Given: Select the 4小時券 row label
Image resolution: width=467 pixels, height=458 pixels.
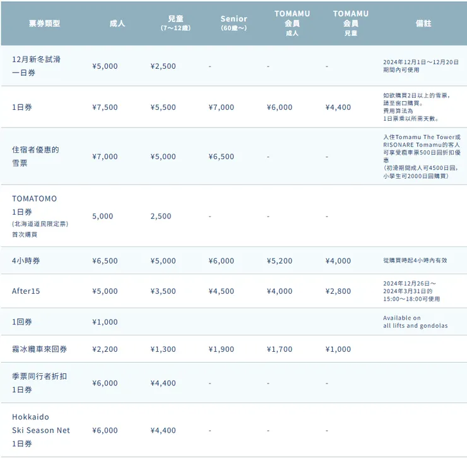Looking at the screenshot, I should pyautogui.click(x=26, y=261).
